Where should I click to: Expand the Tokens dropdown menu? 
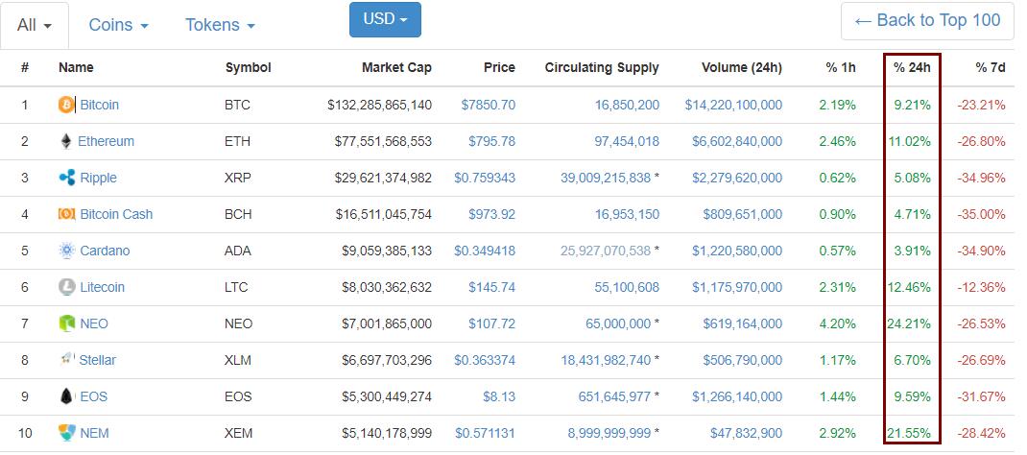point(220,25)
